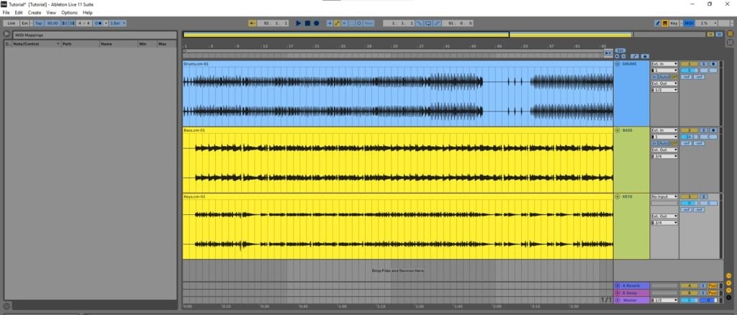Image resolution: width=737 pixels, height=315 pixels.
Task: Open the View menu
Action: click(51, 13)
